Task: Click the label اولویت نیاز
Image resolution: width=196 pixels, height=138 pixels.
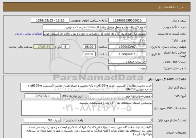Action: (179, 40)
